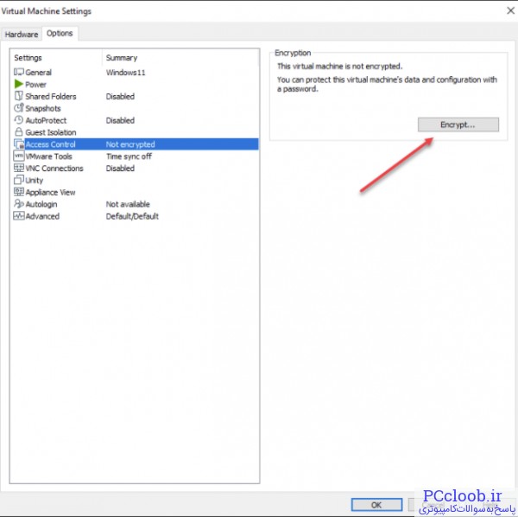This screenshot has width=518, height=517.
Task: Confirm settings with OK button
Action: click(x=376, y=505)
